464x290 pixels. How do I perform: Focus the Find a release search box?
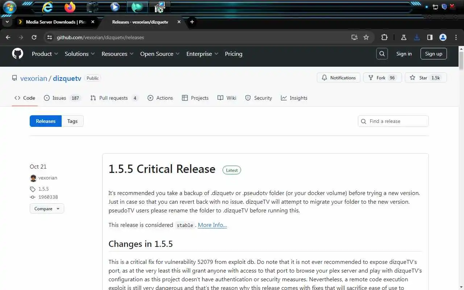[393, 121]
